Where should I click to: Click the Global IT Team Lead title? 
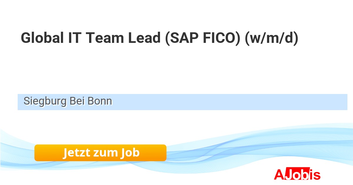pyautogui.click(x=159, y=38)
